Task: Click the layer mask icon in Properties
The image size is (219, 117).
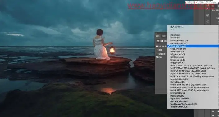Action: coord(162,41)
